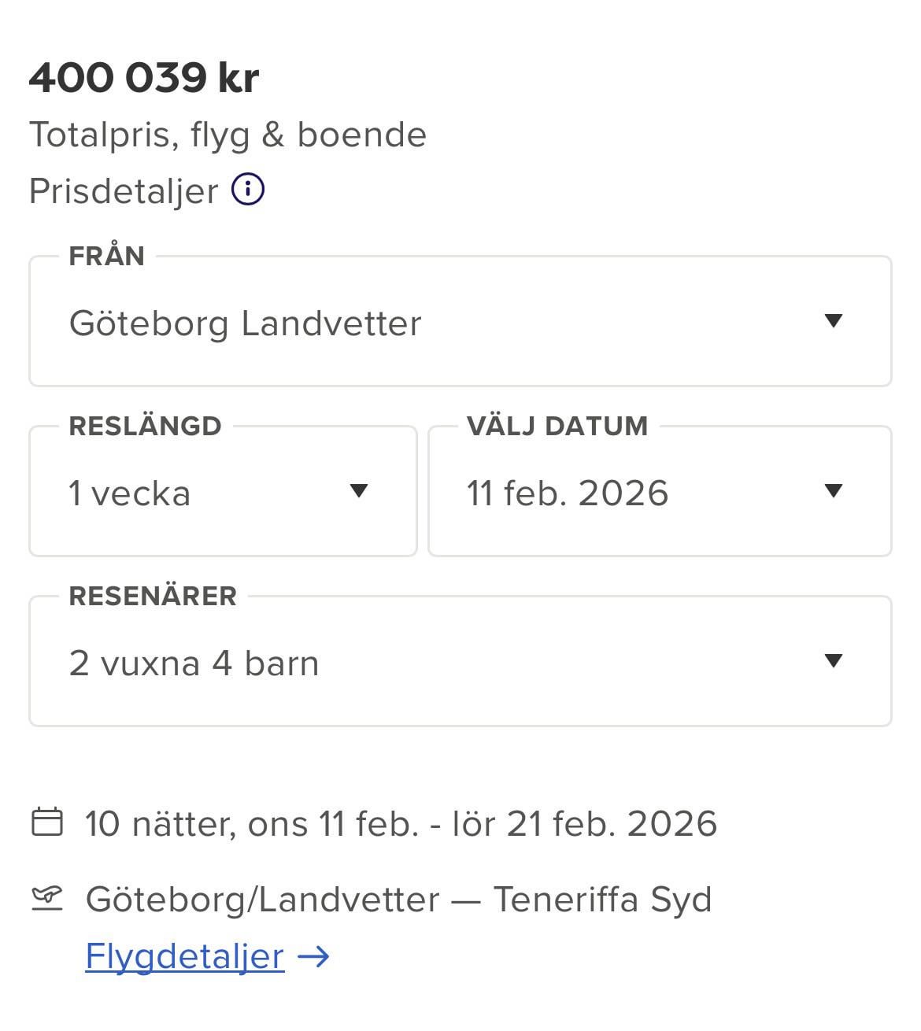921x1031 pixels.
Task: Click the right arrow after Flygdetaljer
Action: pos(313,957)
